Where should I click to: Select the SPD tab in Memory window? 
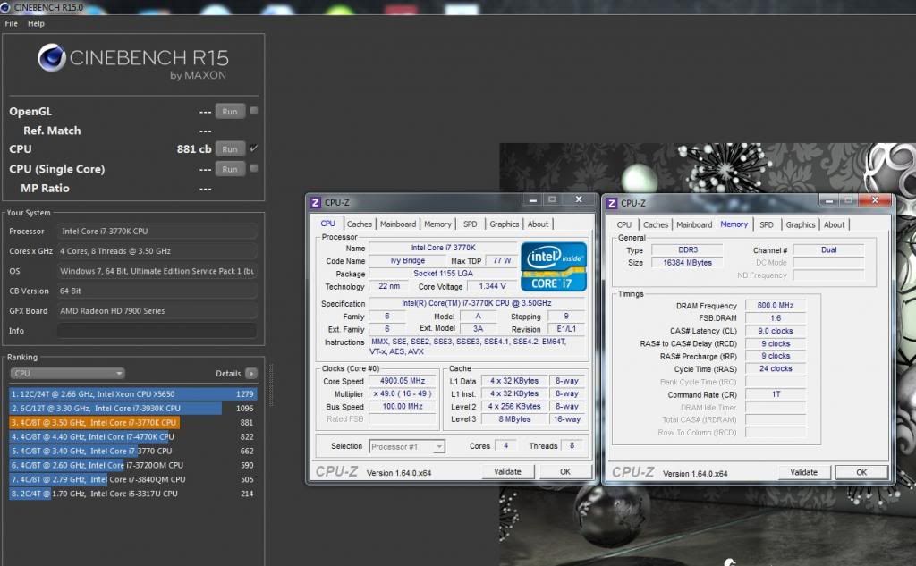coord(767,224)
